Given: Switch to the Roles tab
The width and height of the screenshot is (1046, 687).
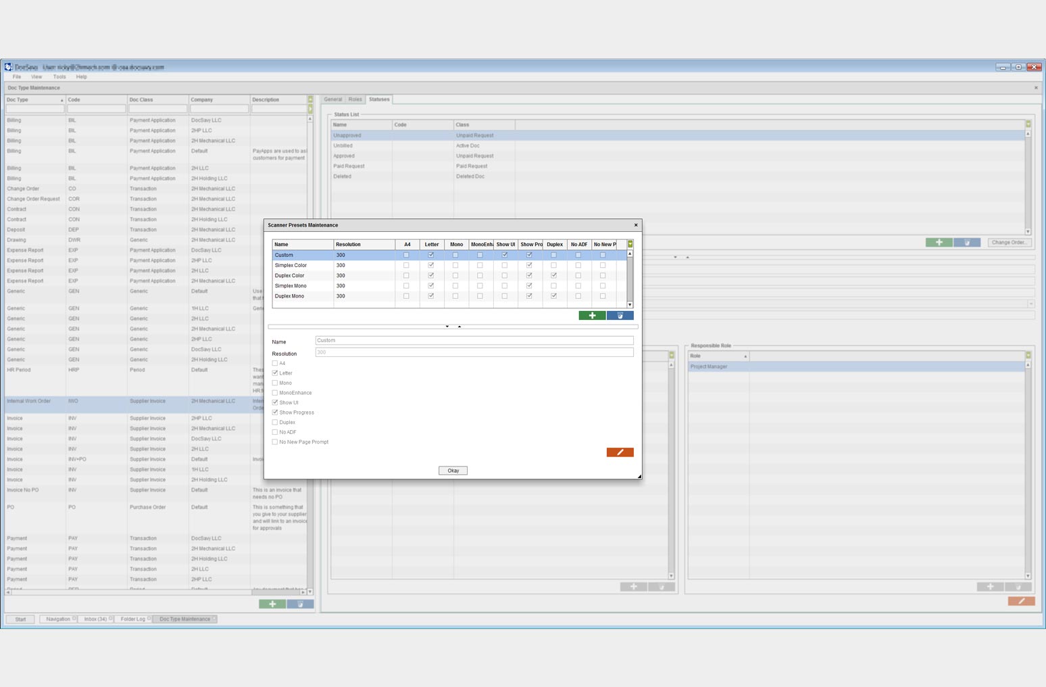Looking at the screenshot, I should [x=355, y=99].
